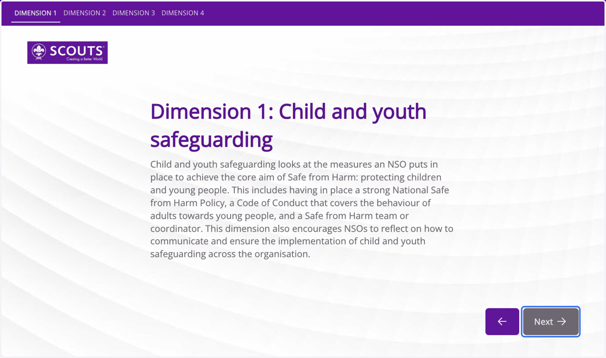The width and height of the screenshot is (606, 358).
Task: Select the heading 'Dimension 1: Child and youth safeguarding'
Action: click(x=288, y=126)
